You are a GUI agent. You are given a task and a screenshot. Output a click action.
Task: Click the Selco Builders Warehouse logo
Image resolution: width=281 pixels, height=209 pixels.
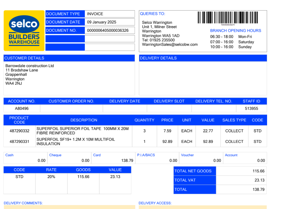24,30
